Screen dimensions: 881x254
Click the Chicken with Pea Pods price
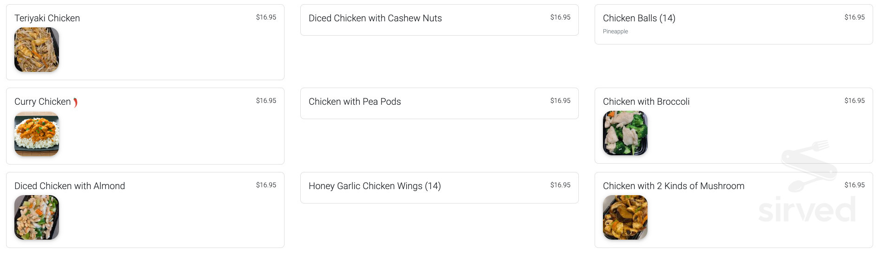560,101
